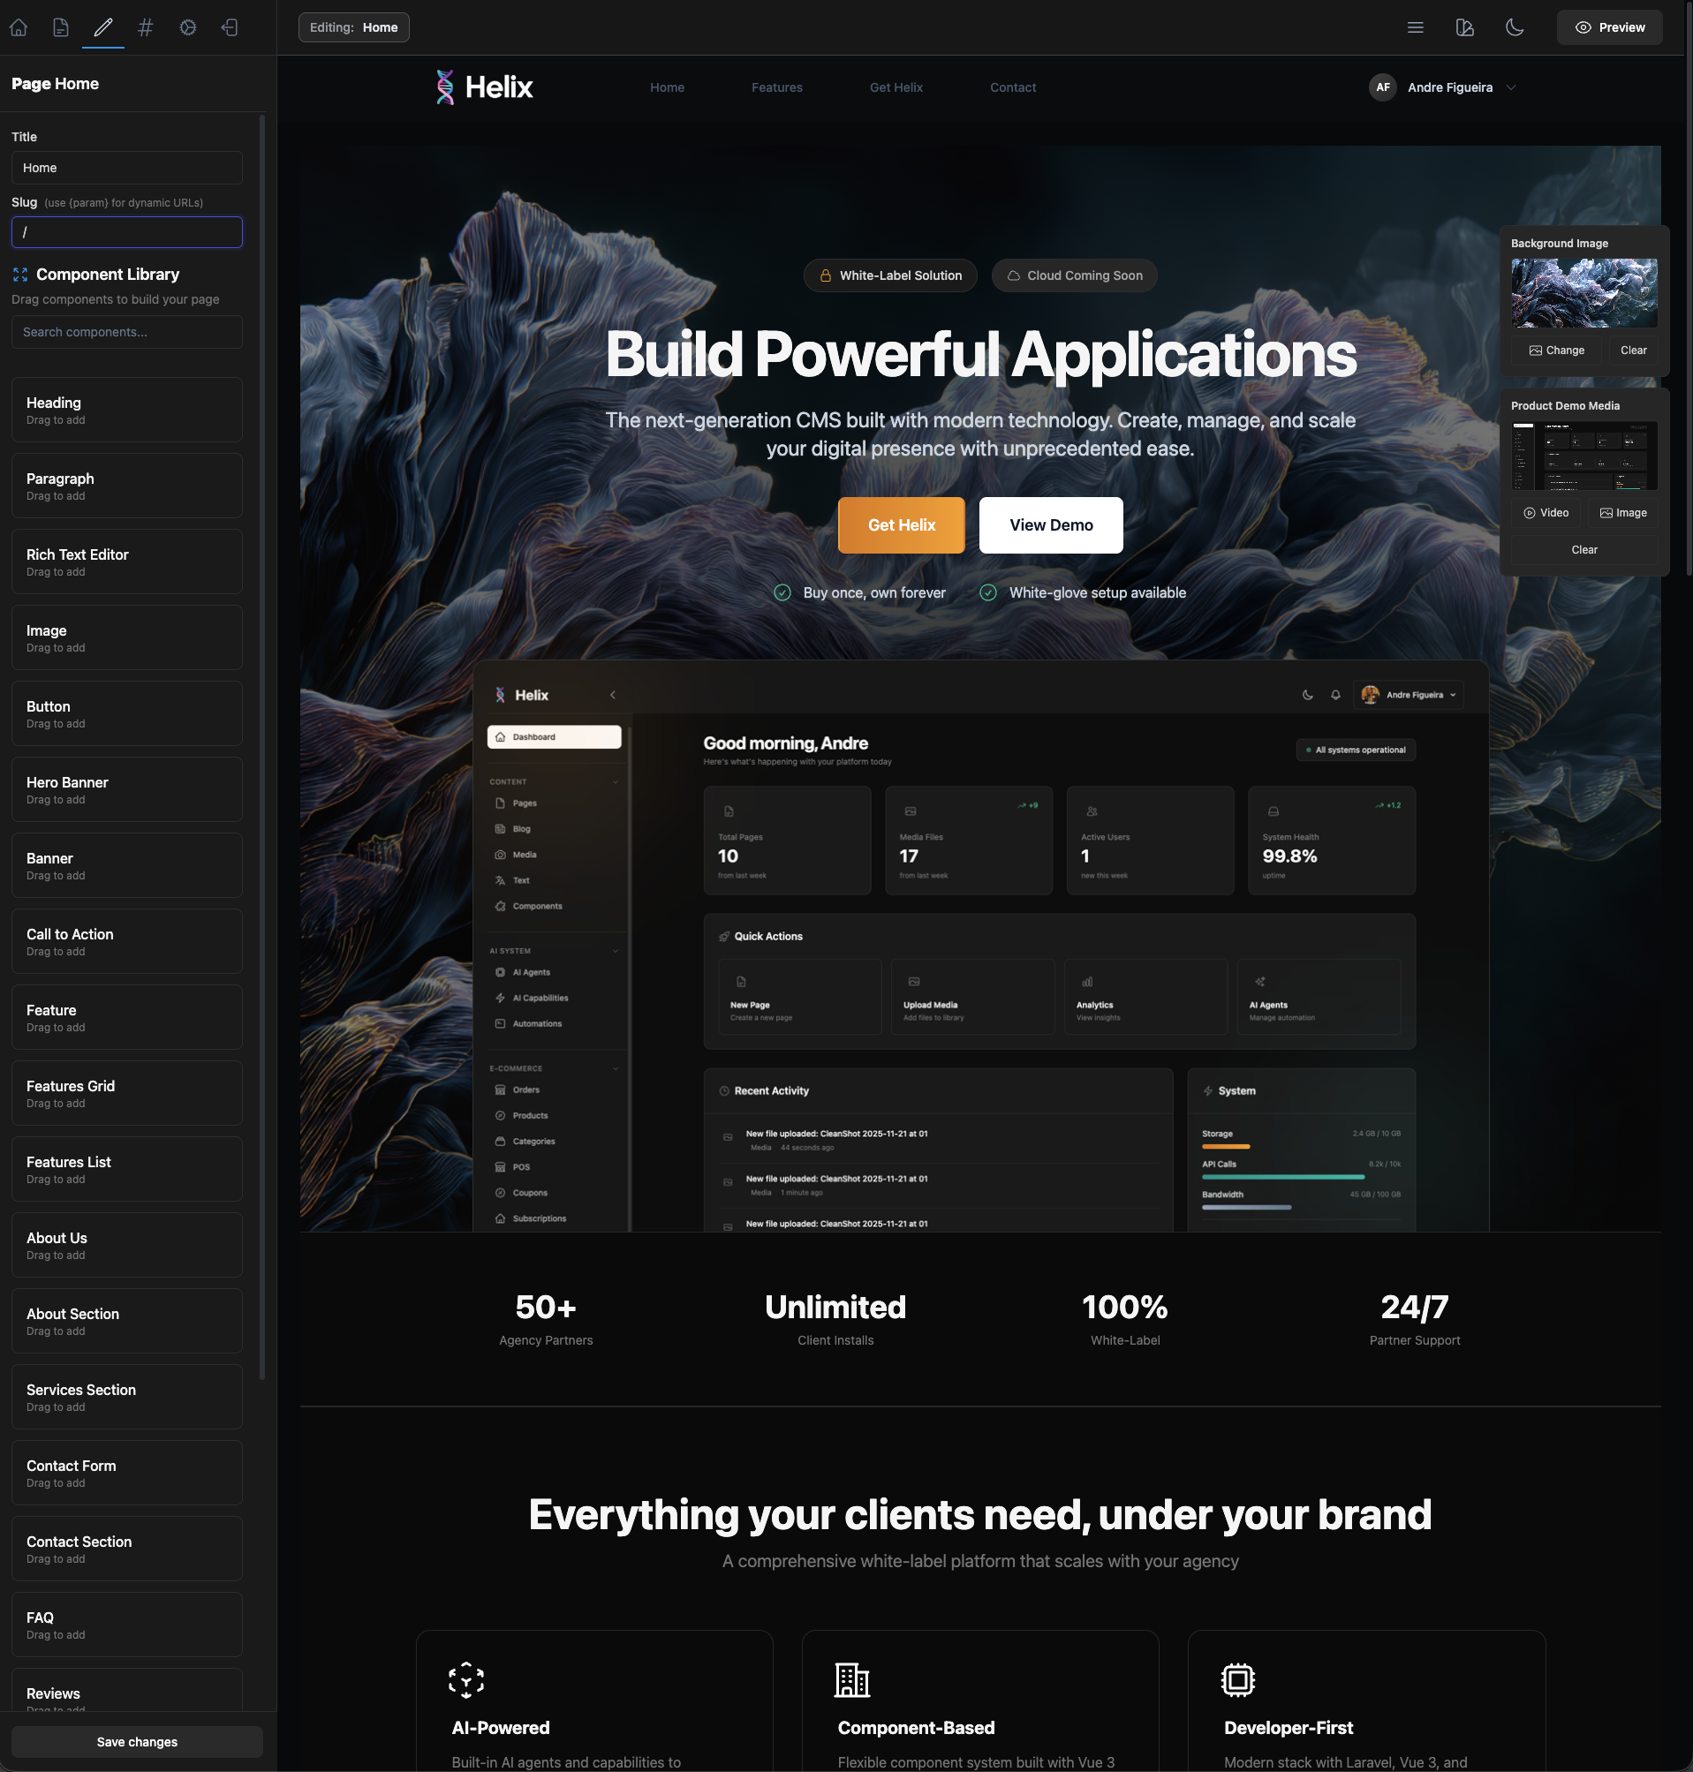This screenshot has height=1772, width=1693.
Task: Open the Contact nav item
Action: [x=1013, y=87]
